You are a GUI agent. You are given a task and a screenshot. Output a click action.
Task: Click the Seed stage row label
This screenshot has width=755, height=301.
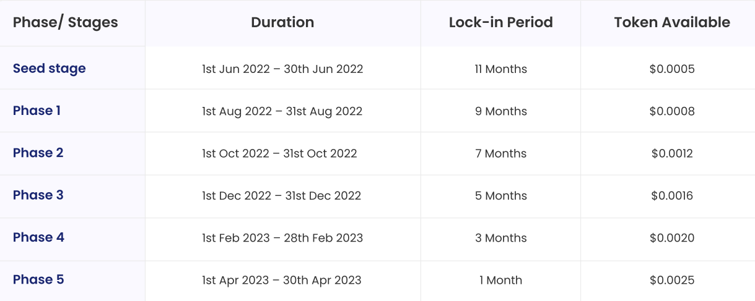[x=50, y=69]
